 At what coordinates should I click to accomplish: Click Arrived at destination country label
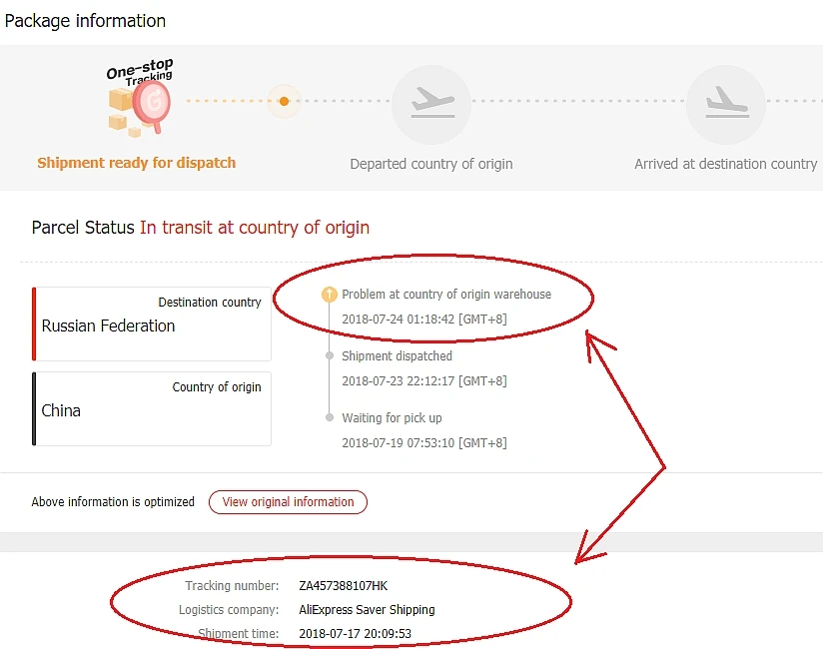point(725,164)
